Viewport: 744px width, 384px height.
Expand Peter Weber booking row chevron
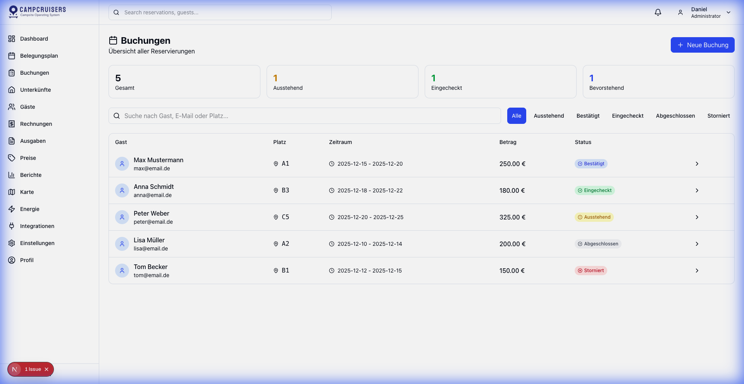coord(697,217)
